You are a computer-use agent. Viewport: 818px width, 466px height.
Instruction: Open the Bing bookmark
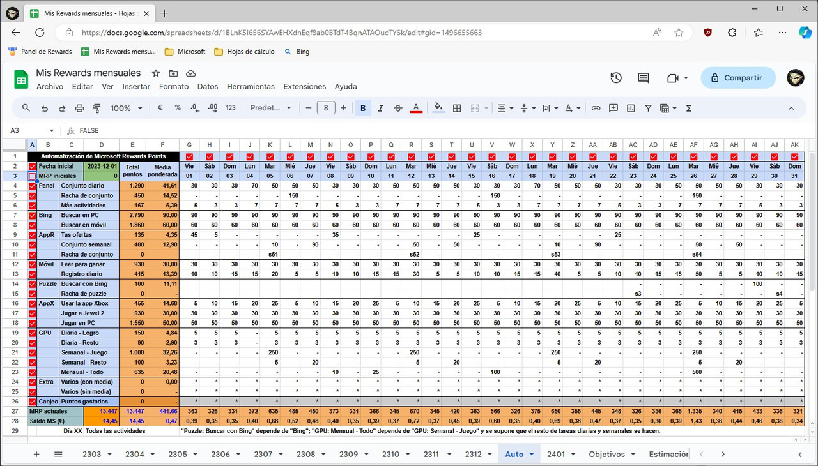pyautogui.click(x=297, y=52)
